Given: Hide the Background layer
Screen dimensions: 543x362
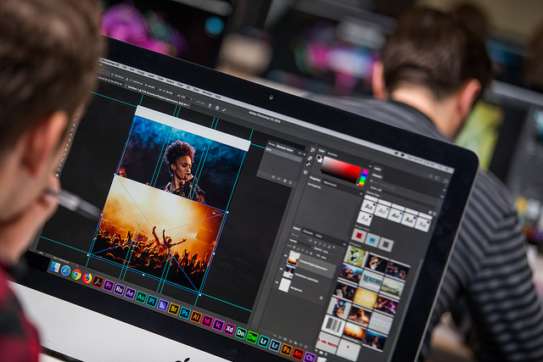Looking at the screenshot, I should [277, 283].
